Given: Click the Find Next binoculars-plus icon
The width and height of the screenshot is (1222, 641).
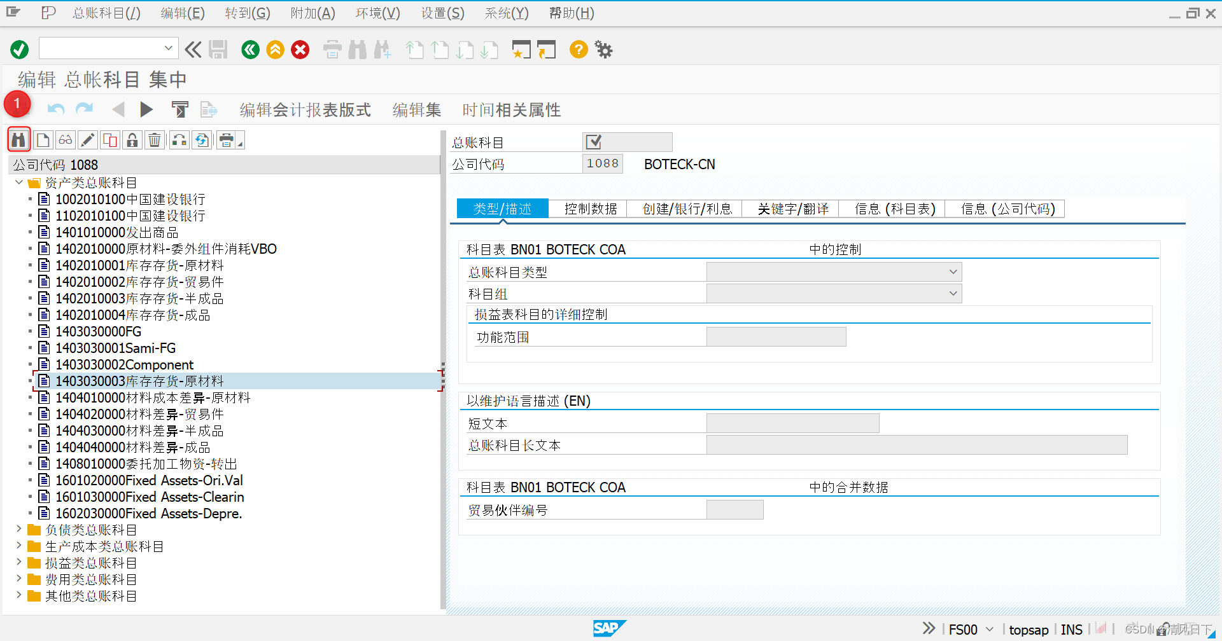Looking at the screenshot, I should point(383,50).
